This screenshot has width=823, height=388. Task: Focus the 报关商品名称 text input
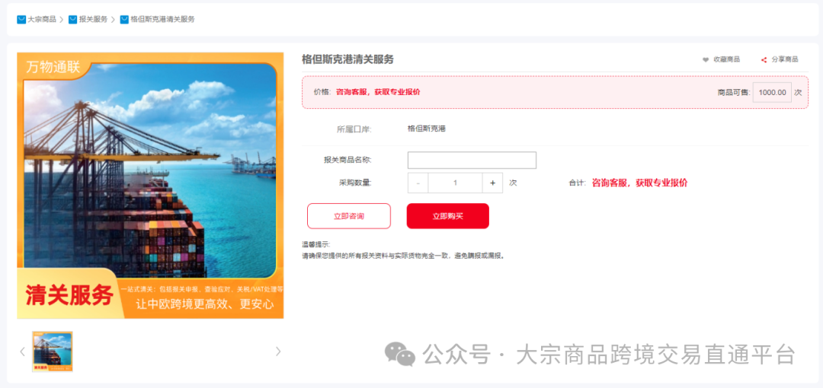pos(472,160)
